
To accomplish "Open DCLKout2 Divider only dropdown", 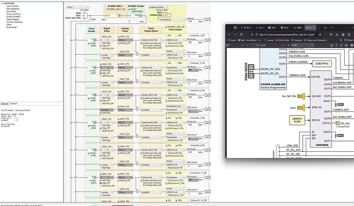I will coord(151,67).
